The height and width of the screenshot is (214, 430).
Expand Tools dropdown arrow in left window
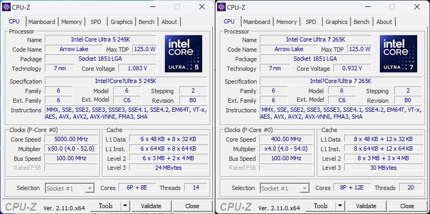coord(125,206)
